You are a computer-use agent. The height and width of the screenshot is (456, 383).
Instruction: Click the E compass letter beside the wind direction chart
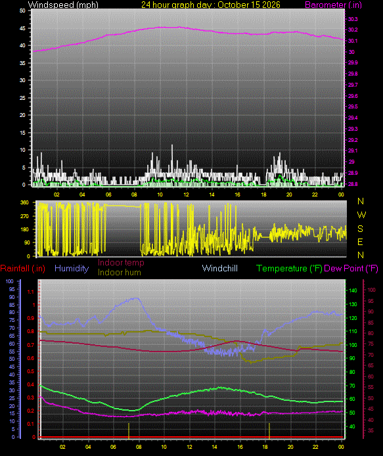point(360,242)
